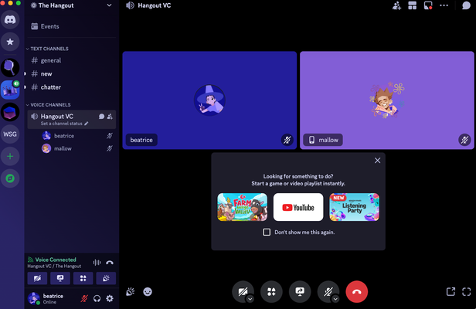Image resolution: width=476 pixels, height=309 pixels.
Task: Check Don't show me this again
Action: pos(267,233)
